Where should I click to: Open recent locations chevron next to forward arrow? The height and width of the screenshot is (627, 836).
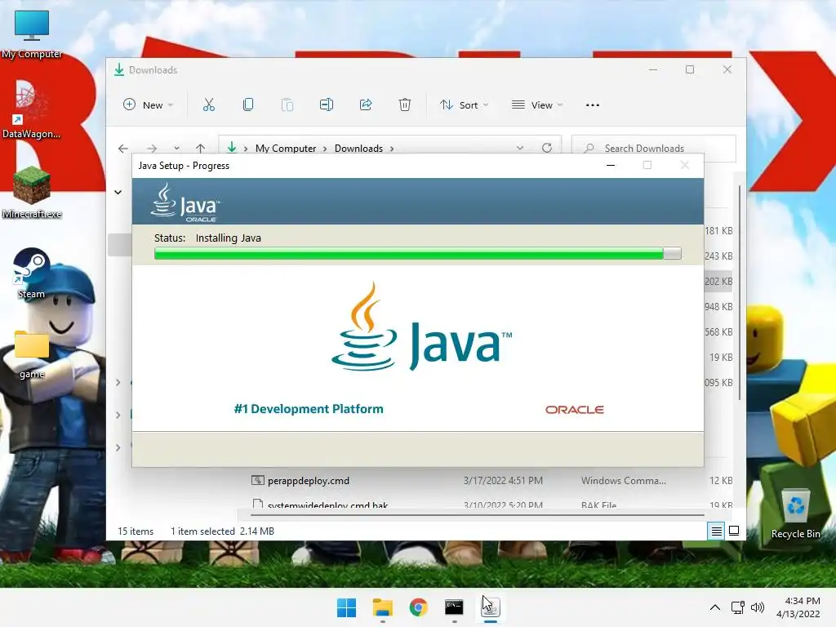[176, 149]
